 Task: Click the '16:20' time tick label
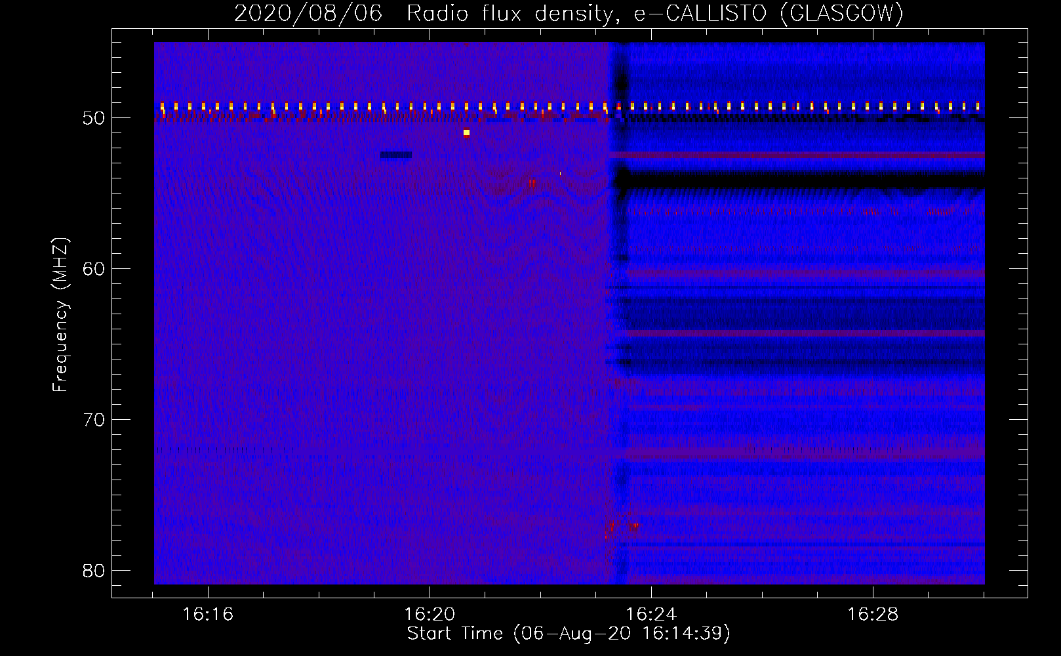[x=430, y=615]
